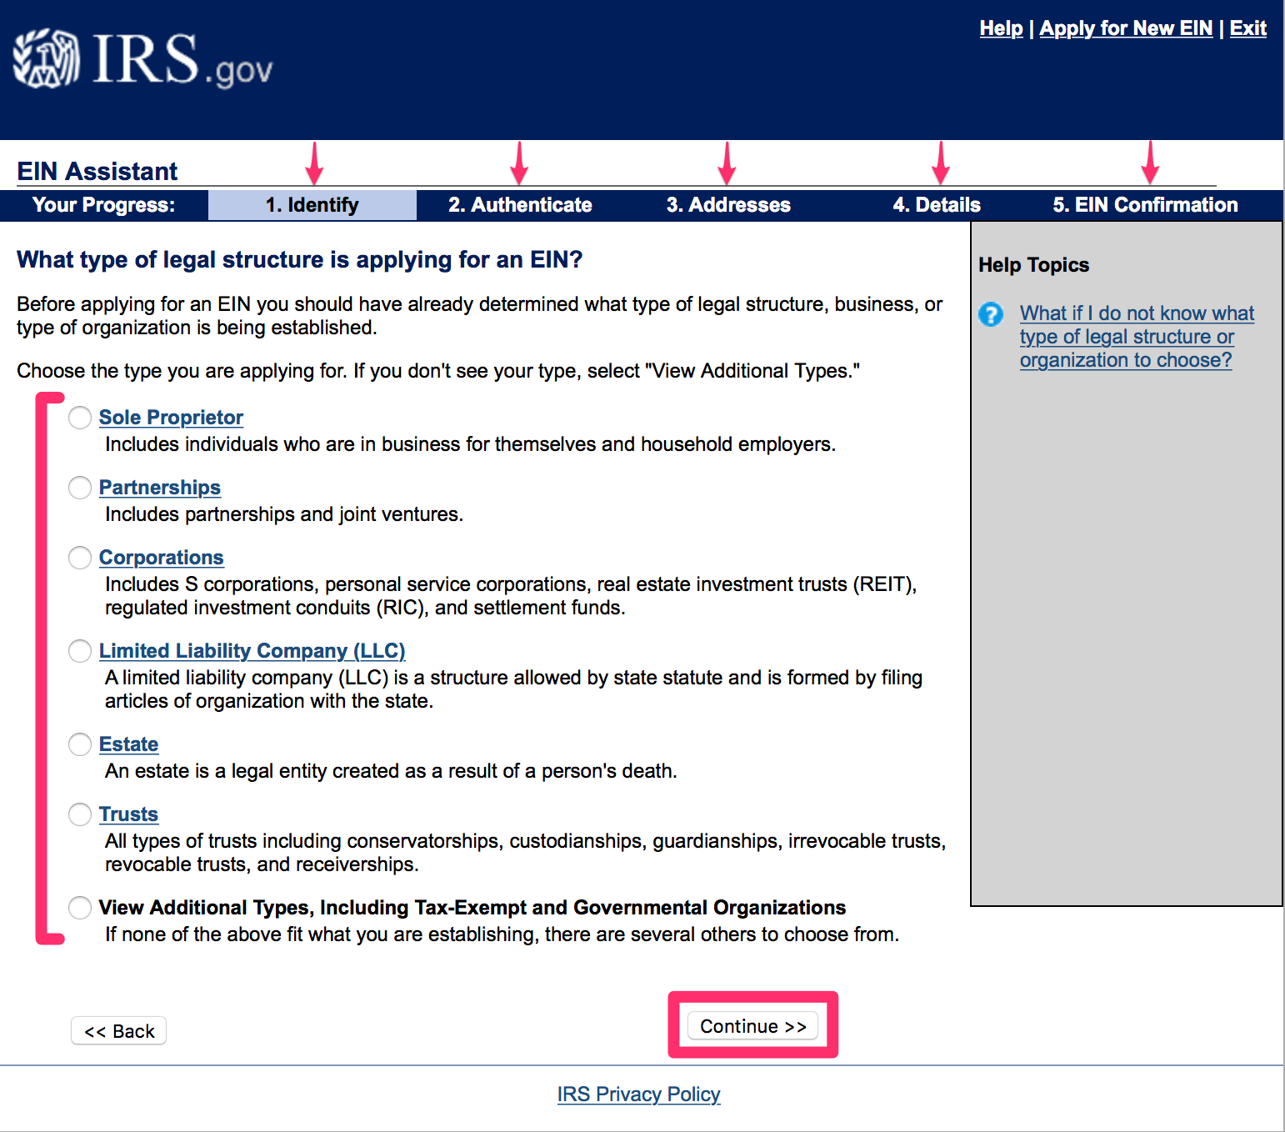Image resolution: width=1285 pixels, height=1132 pixels.
Task: Open the Estate definition link
Action: [128, 744]
